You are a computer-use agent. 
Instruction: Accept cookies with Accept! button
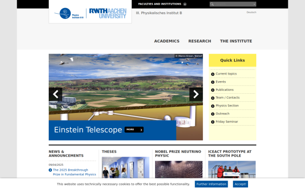(240, 184)
